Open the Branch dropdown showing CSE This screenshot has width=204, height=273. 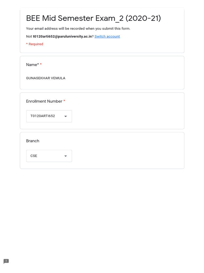click(49, 156)
